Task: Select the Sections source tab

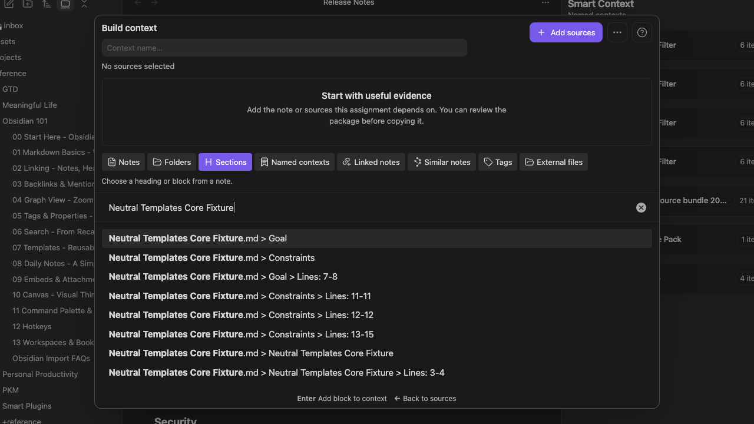Action: coord(226,162)
